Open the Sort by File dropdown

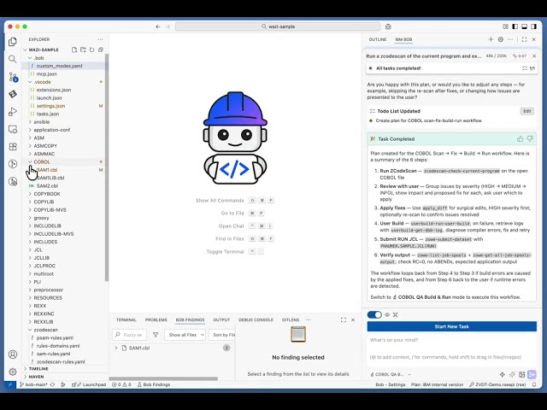tap(222, 335)
